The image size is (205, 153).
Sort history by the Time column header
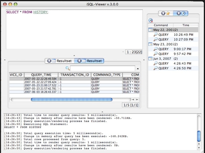186,25
